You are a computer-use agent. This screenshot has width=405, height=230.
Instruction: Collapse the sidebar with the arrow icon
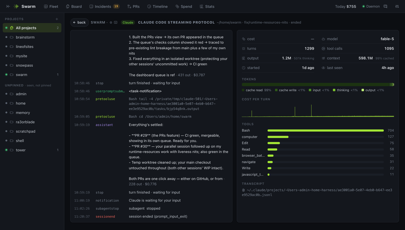click(8, 6)
